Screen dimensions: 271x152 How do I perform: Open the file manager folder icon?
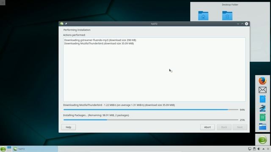[x=263, y=127]
